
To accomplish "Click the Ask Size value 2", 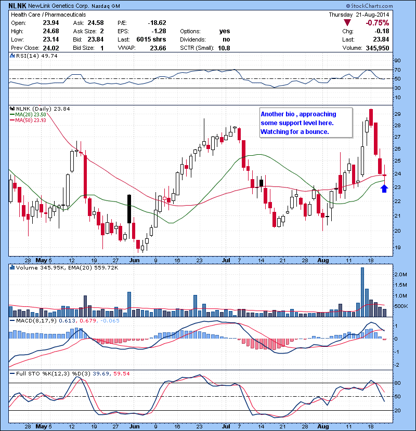I will 102,31.
